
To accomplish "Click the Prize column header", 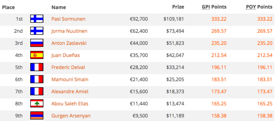I will 178,7.
